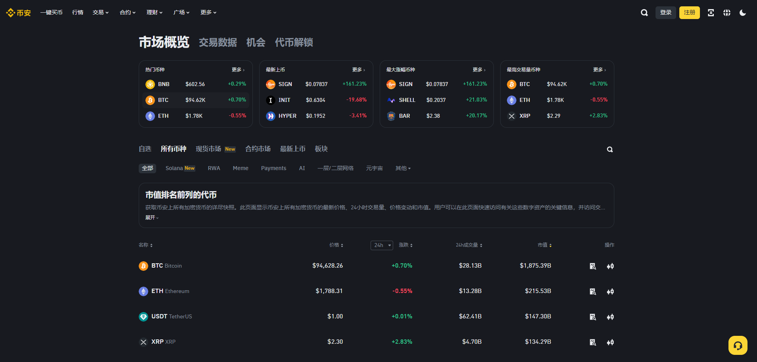Open the chart detail icon for BTC row
The height and width of the screenshot is (362, 757).
(x=593, y=266)
